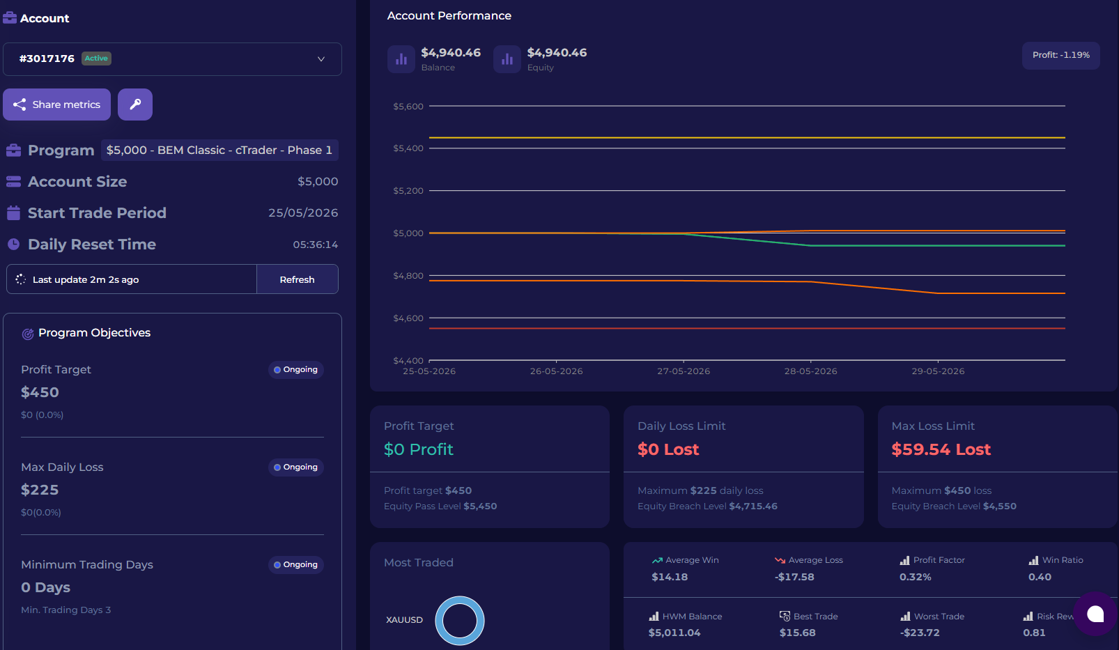Click the Equity Breach Level $4,550 text
The height and width of the screenshot is (650, 1119).
click(954, 506)
